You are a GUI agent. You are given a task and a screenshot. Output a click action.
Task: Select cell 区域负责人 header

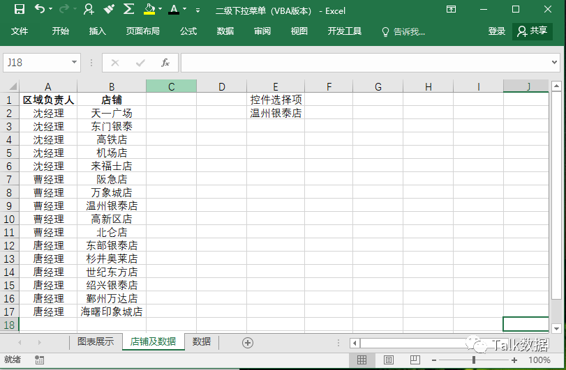tap(48, 100)
